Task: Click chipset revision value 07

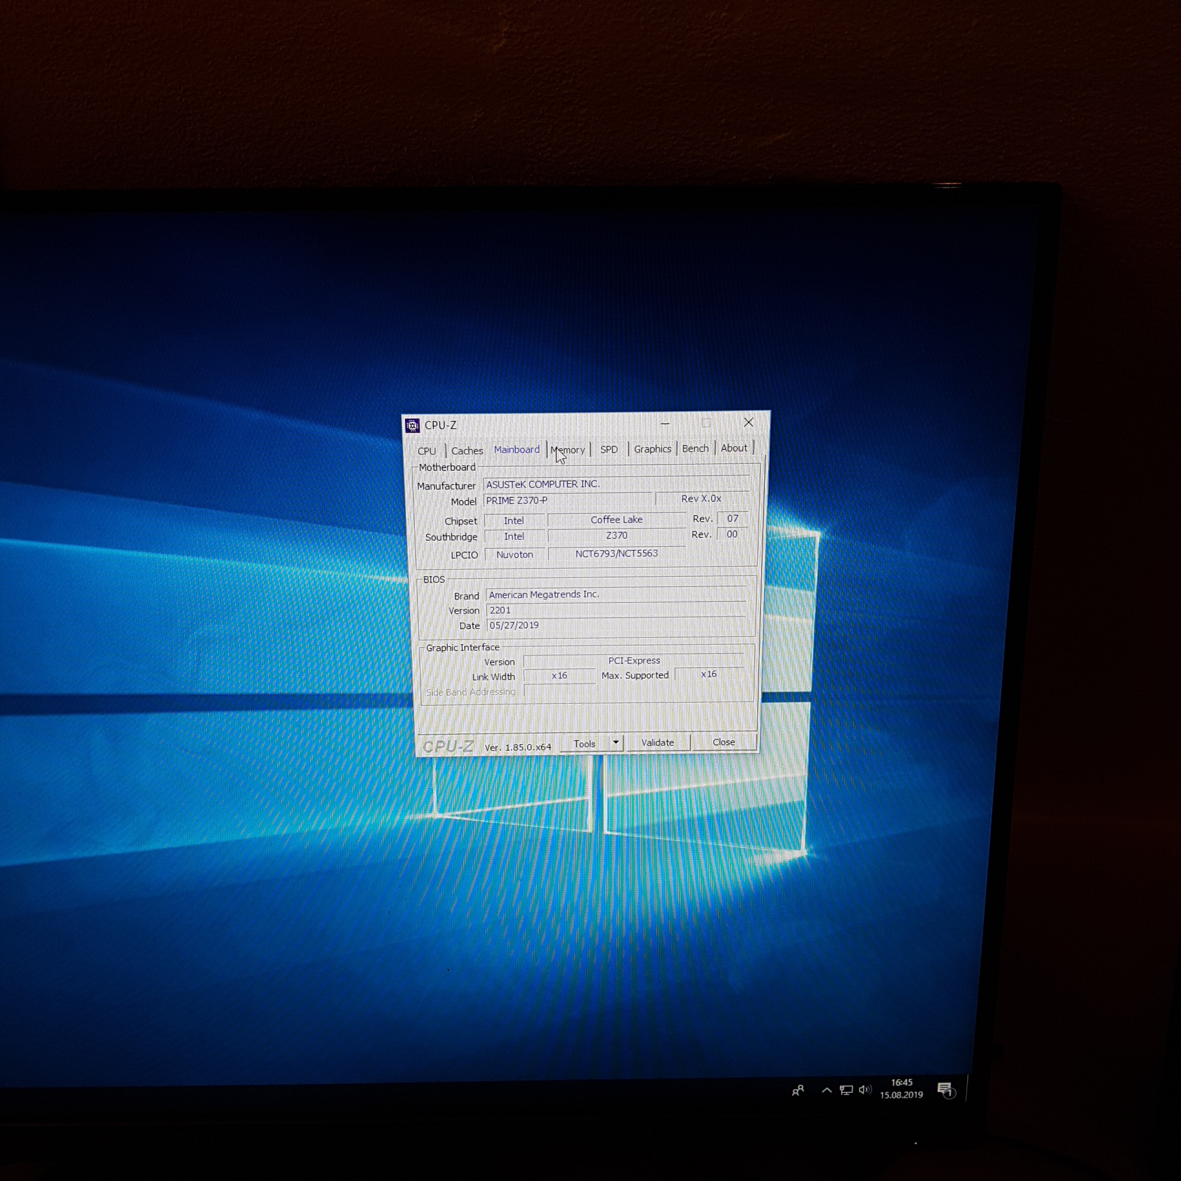Action: click(x=732, y=518)
